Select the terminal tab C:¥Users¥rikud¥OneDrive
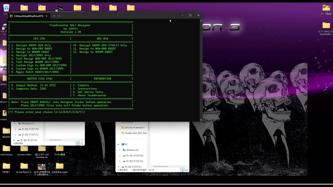Screen dimensions: 333x187 click(28, 16)
